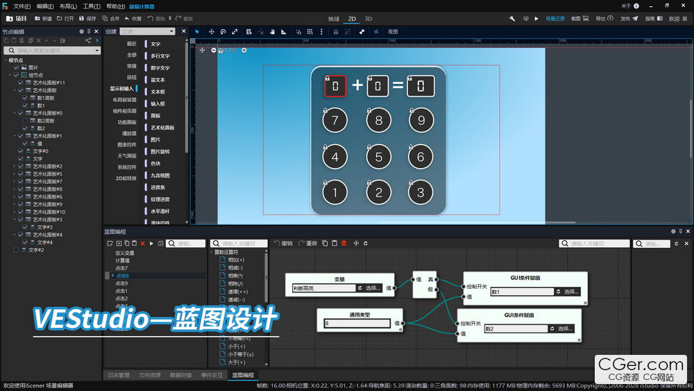Zoom out the canvas with minus icon
This screenshot has width=694, height=391.
[x=214, y=51]
